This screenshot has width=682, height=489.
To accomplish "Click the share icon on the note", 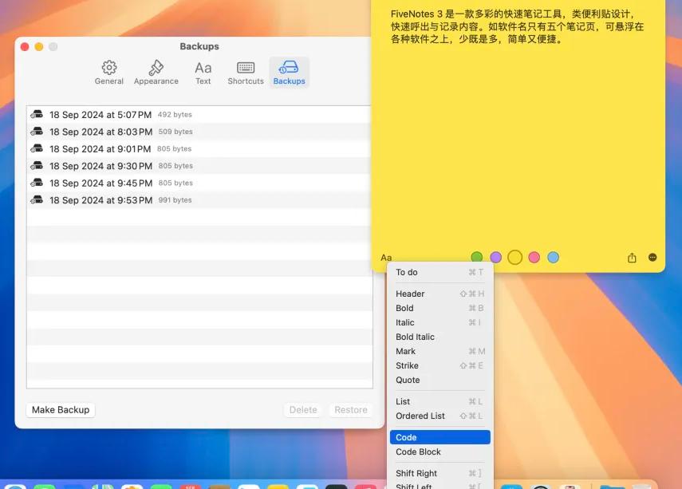I will pyautogui.click(x=632, y=258).
